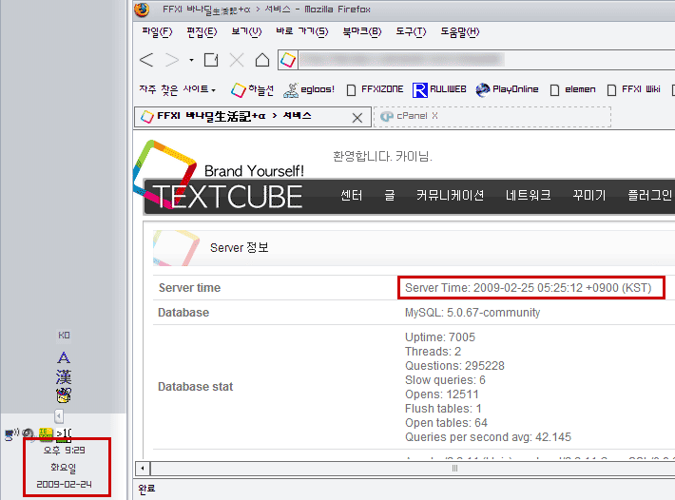
Task: Click the Database stat row label
Action: tap(196, 387)
